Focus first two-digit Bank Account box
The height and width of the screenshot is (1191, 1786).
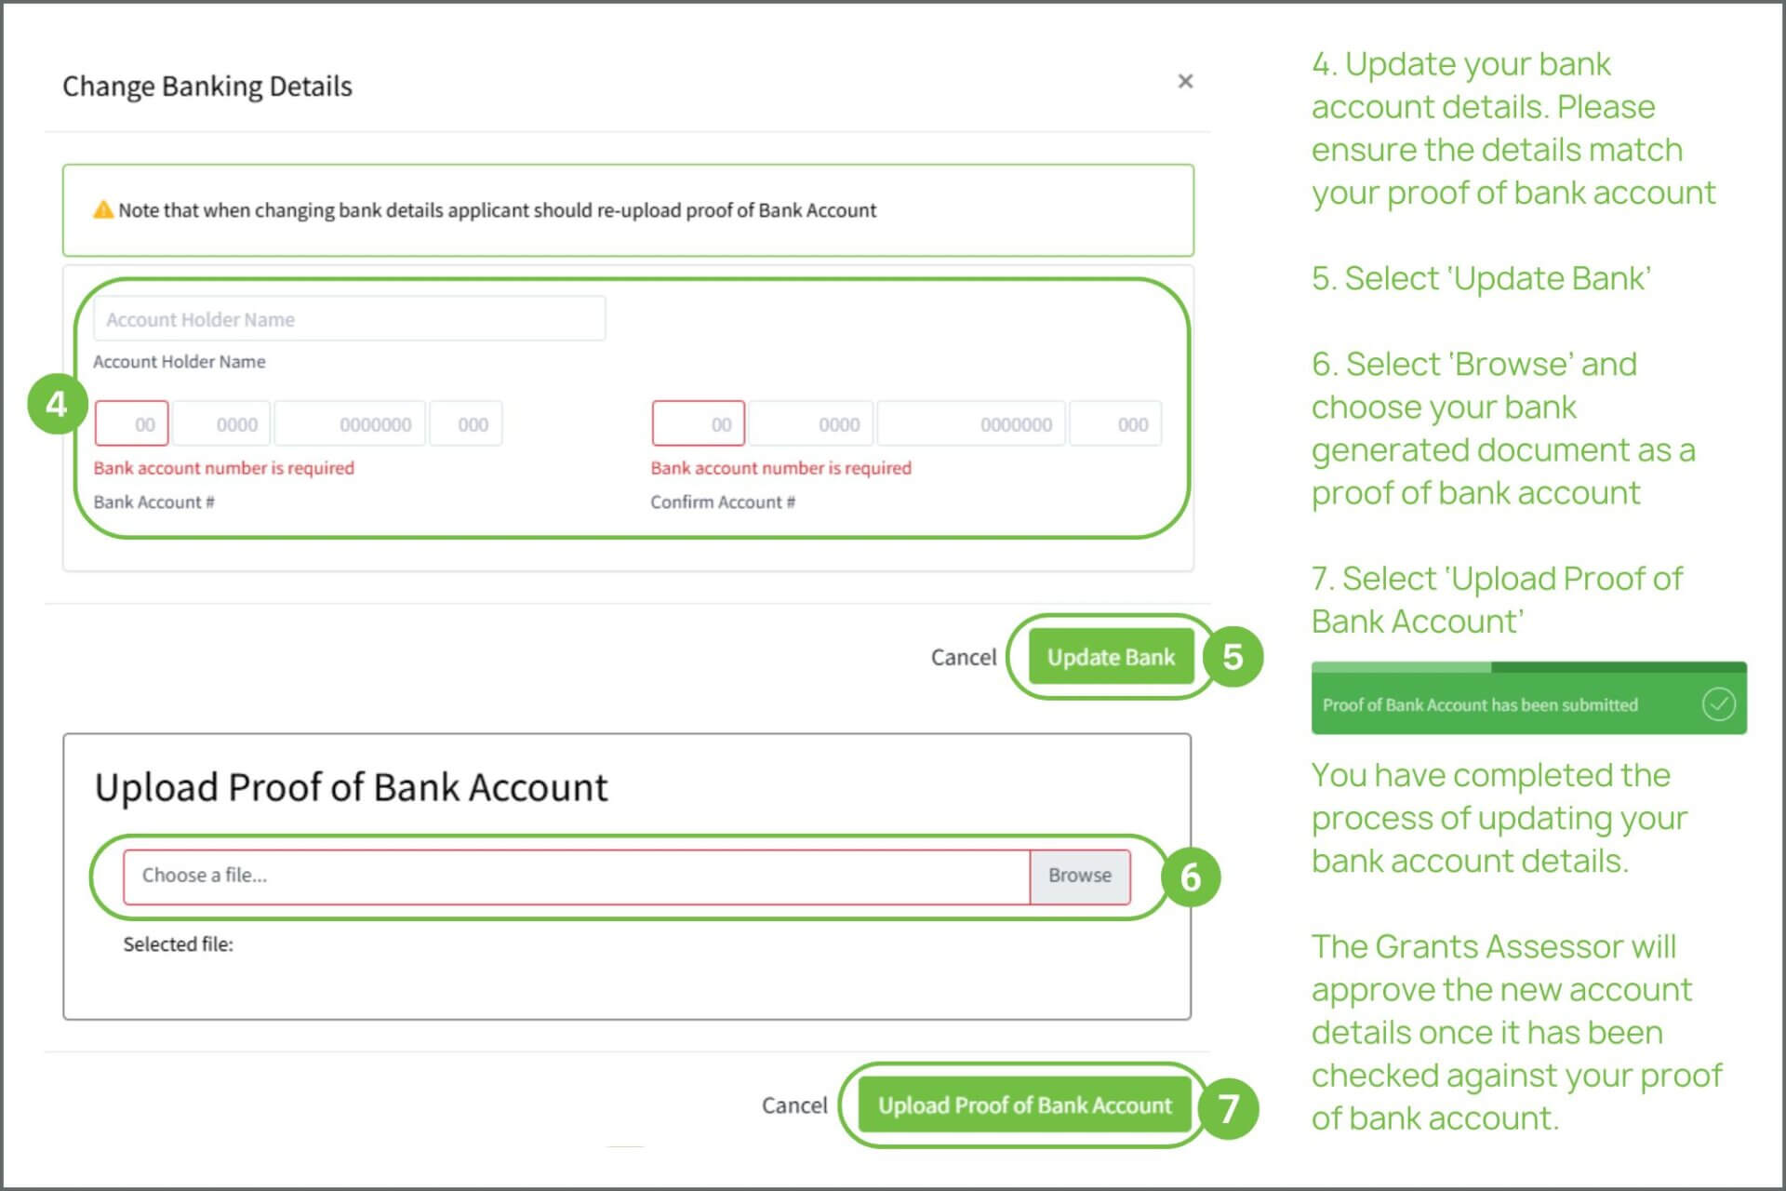point(132,424)
